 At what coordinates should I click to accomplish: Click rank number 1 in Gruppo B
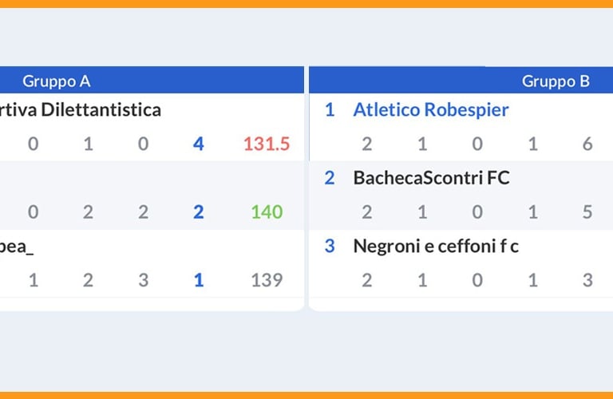(x=330, y=110)
